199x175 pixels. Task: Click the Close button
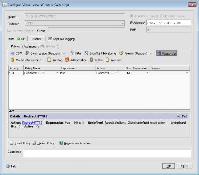[185, 166]
